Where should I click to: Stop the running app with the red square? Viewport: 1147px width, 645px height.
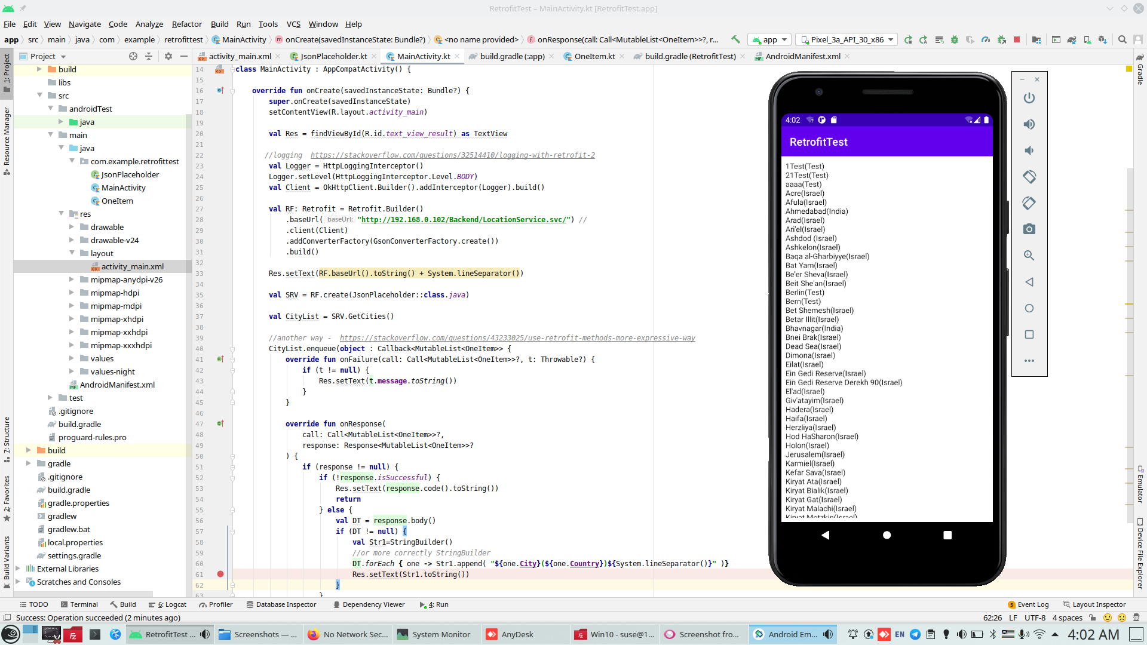(1017, 39)
